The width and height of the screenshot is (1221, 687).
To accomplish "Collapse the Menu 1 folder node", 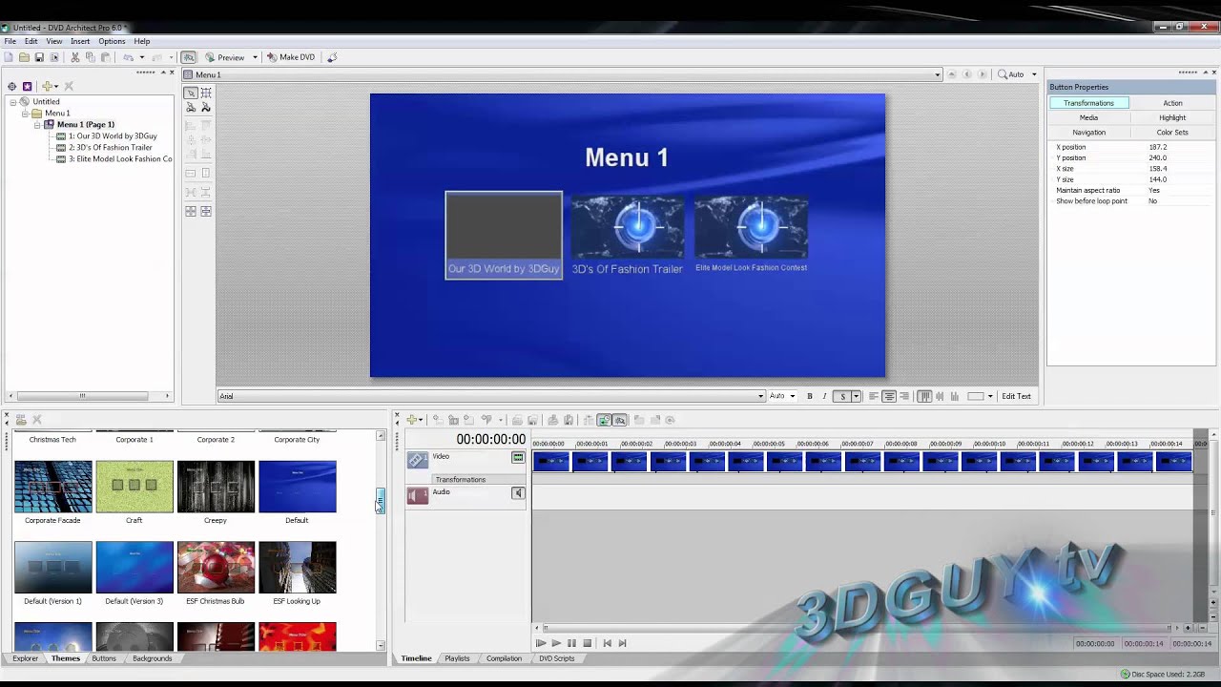I will point(26,113).
